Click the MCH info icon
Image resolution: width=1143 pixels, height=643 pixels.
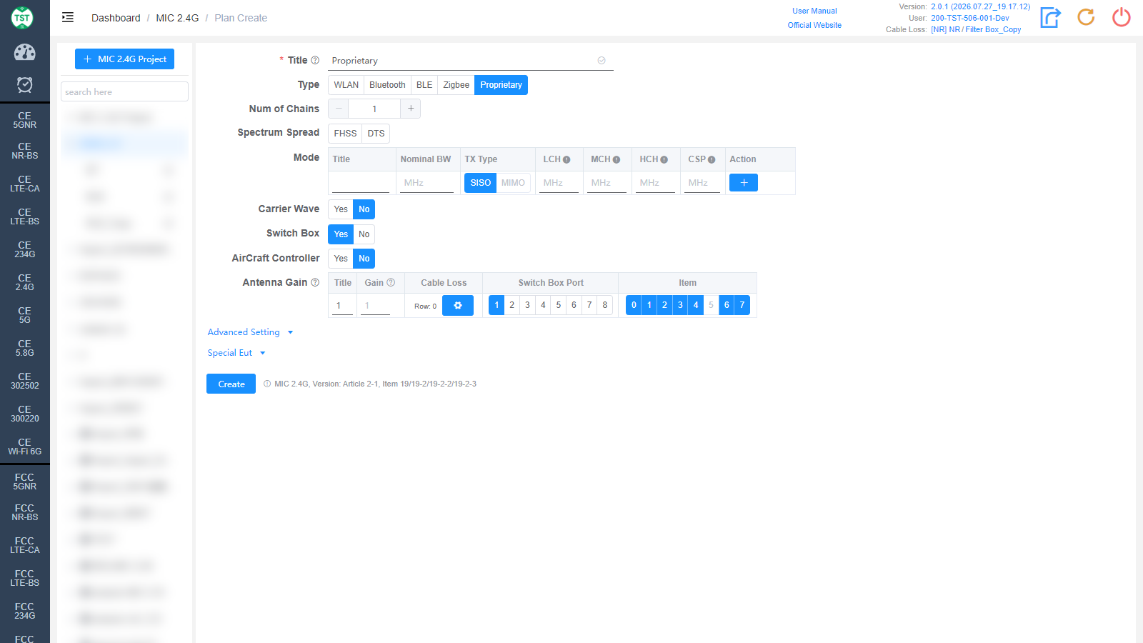click(x=617, y=160)
